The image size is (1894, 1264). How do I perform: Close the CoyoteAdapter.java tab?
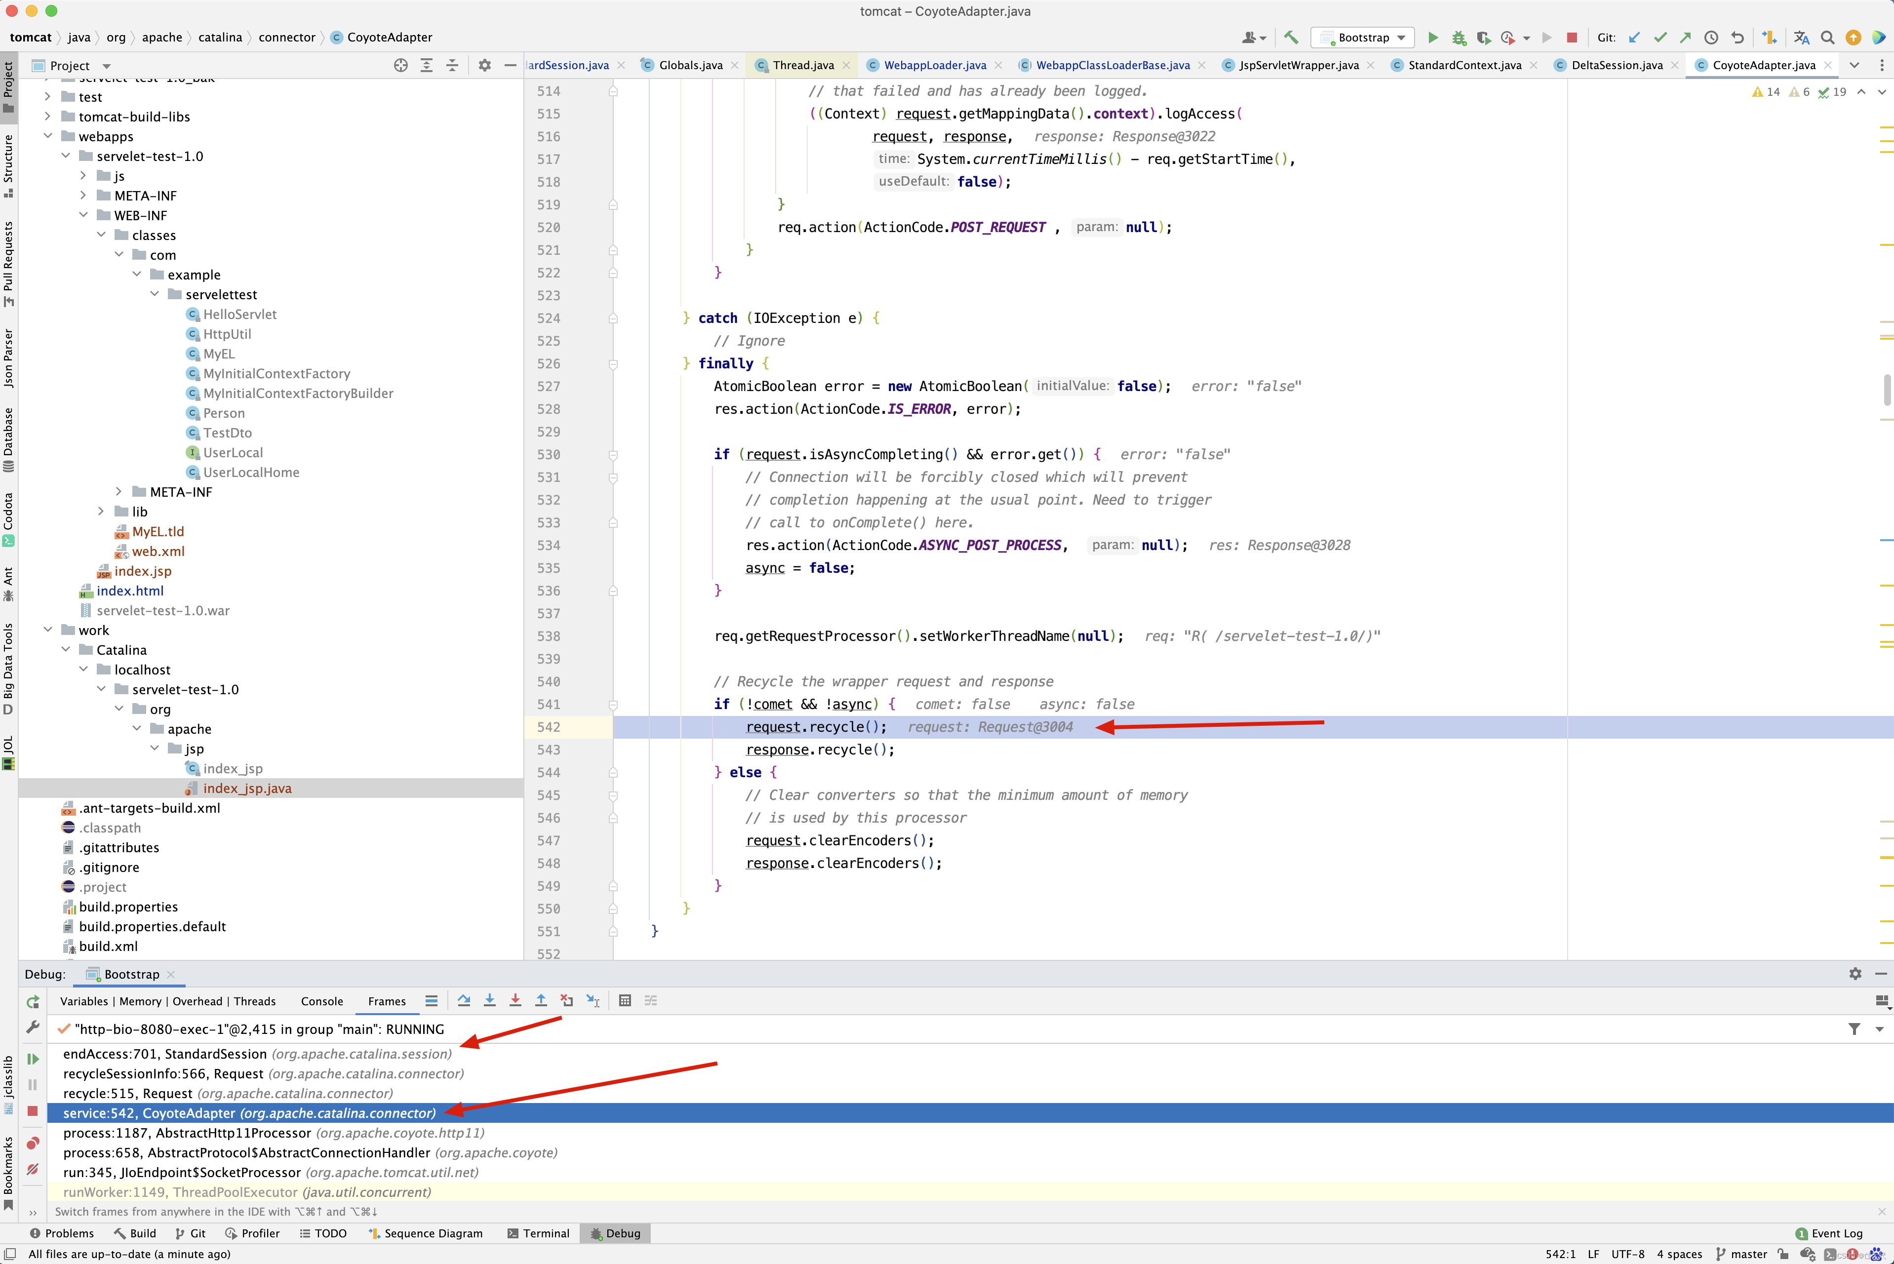(1828, 65)
